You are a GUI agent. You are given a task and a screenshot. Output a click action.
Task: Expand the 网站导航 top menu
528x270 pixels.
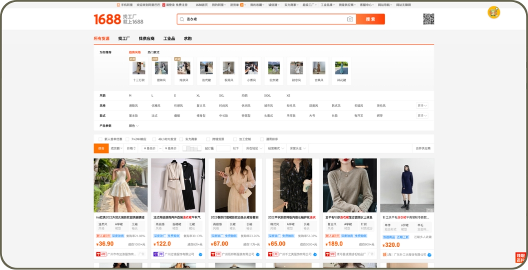point(385,5)
